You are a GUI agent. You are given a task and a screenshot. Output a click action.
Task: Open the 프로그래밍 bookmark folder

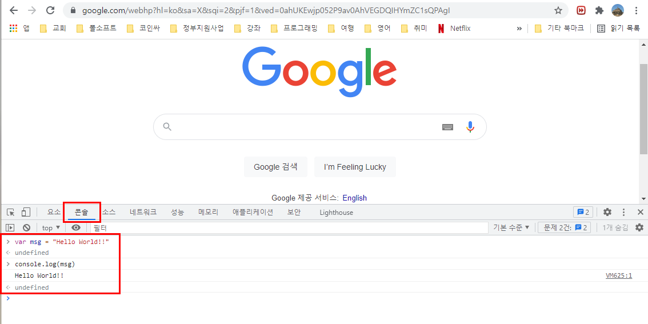[x=294, y=29]
